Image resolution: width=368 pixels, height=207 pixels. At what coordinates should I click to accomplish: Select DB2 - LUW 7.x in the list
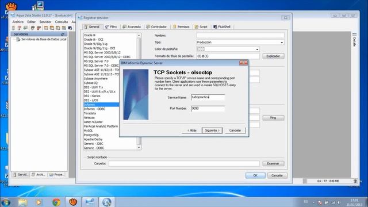pyautogui.click(x=93, y=87)
